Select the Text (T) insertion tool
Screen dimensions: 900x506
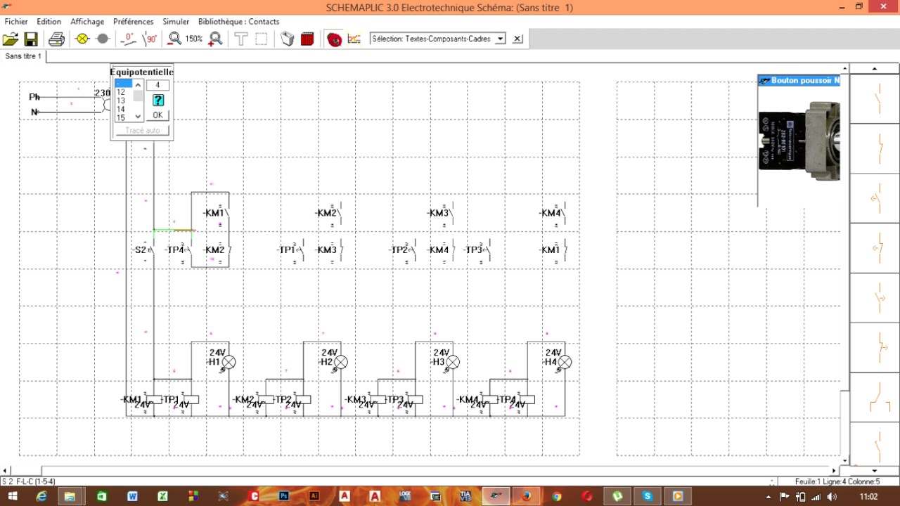tap(241, 39)
